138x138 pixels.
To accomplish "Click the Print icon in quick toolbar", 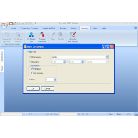I will tap(23, 23).
